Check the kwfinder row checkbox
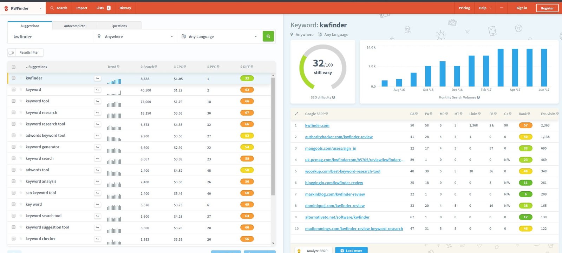 pyautogui.click(x=14, y=78)
